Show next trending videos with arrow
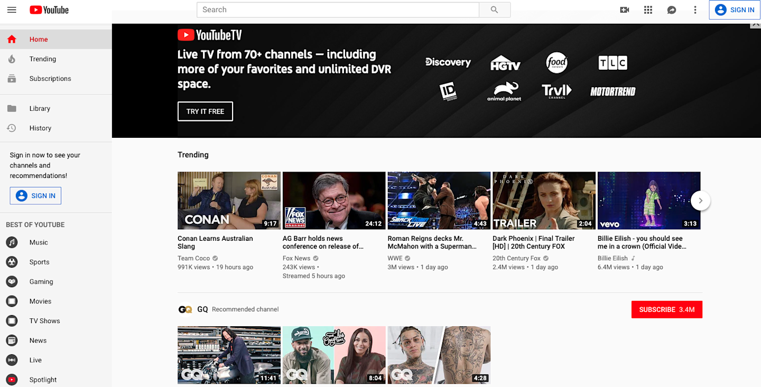This screenshot has height=387, width=761. 701,201
